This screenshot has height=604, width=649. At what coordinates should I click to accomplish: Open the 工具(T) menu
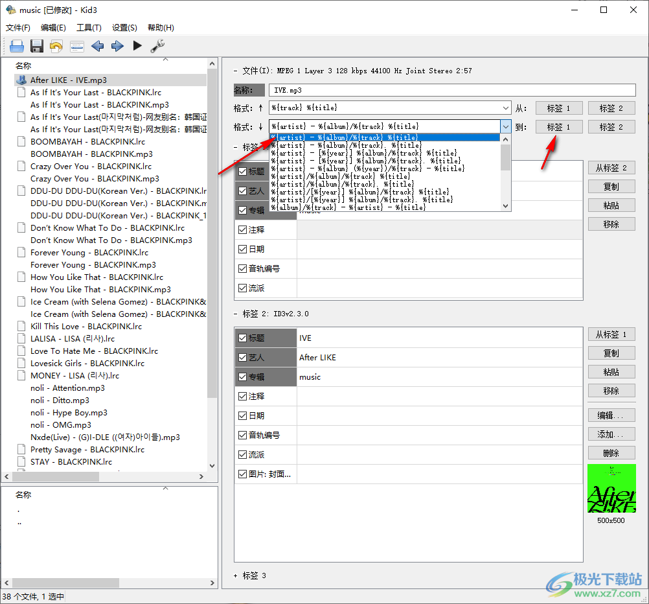click(89, 28)
